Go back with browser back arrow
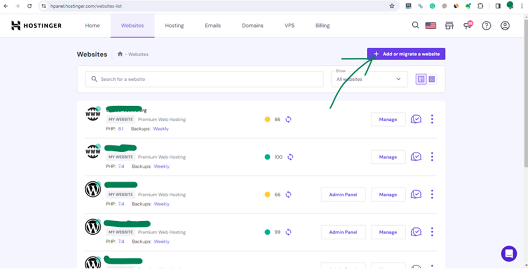 point(6,6)
